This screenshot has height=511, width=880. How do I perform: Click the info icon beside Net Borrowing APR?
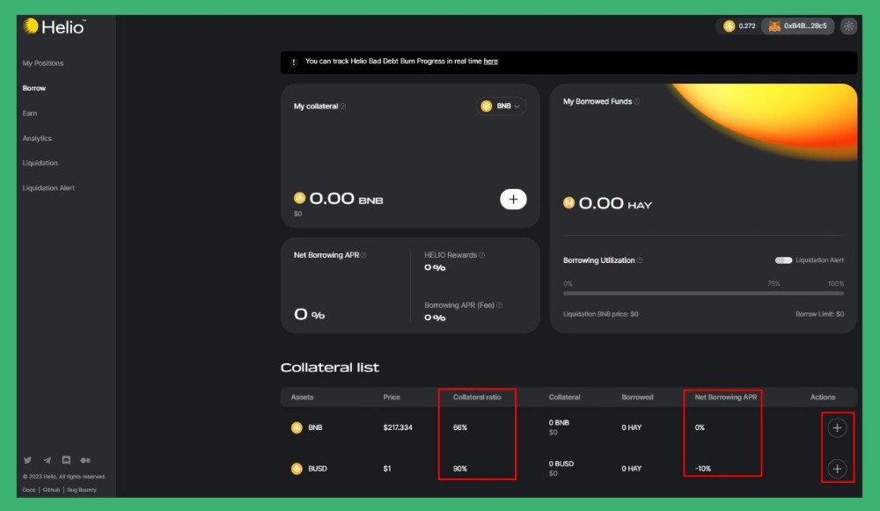pyautogui.click(x=363, y=255)
